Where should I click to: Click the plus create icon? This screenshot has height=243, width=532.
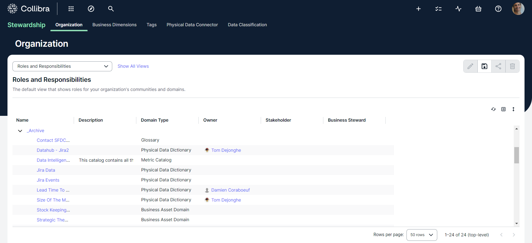[418, 9]
